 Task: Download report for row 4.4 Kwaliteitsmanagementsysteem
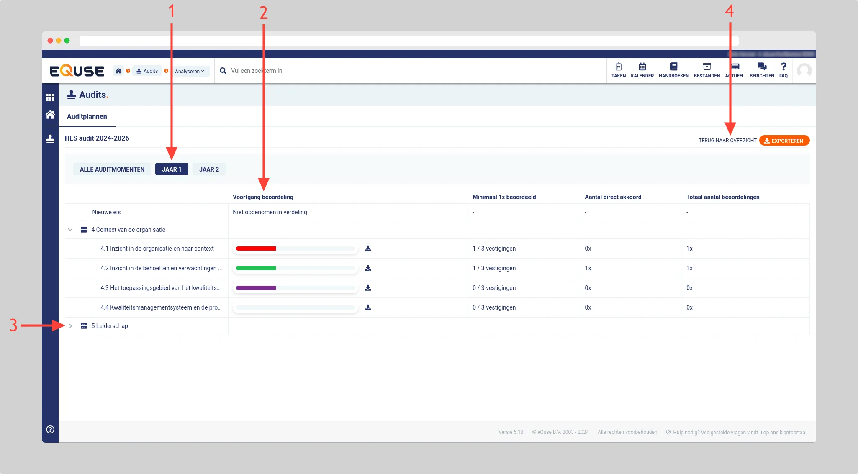click(368, 307)
